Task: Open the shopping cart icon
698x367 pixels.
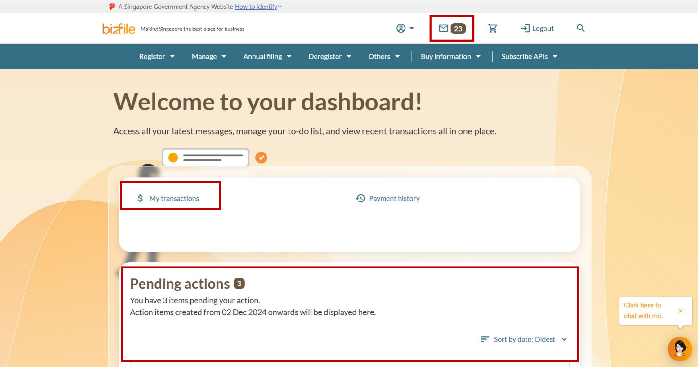Action: click(492, 28)
